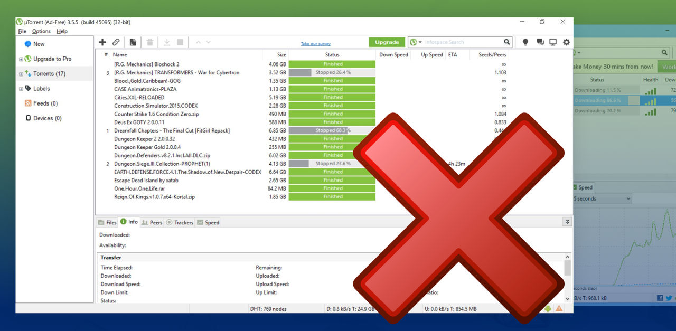Click the Devices icon in sidebar
676x331 pixels.
click(28, 118)
